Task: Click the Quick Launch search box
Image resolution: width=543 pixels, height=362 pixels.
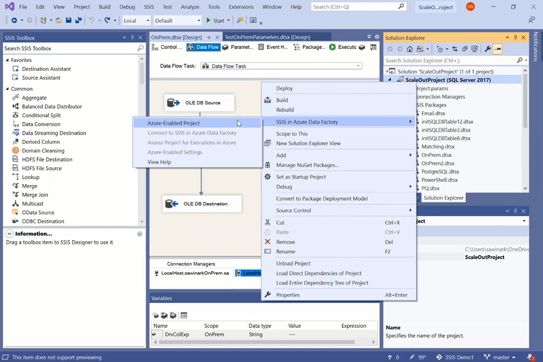Action: (x=358, y=7)
